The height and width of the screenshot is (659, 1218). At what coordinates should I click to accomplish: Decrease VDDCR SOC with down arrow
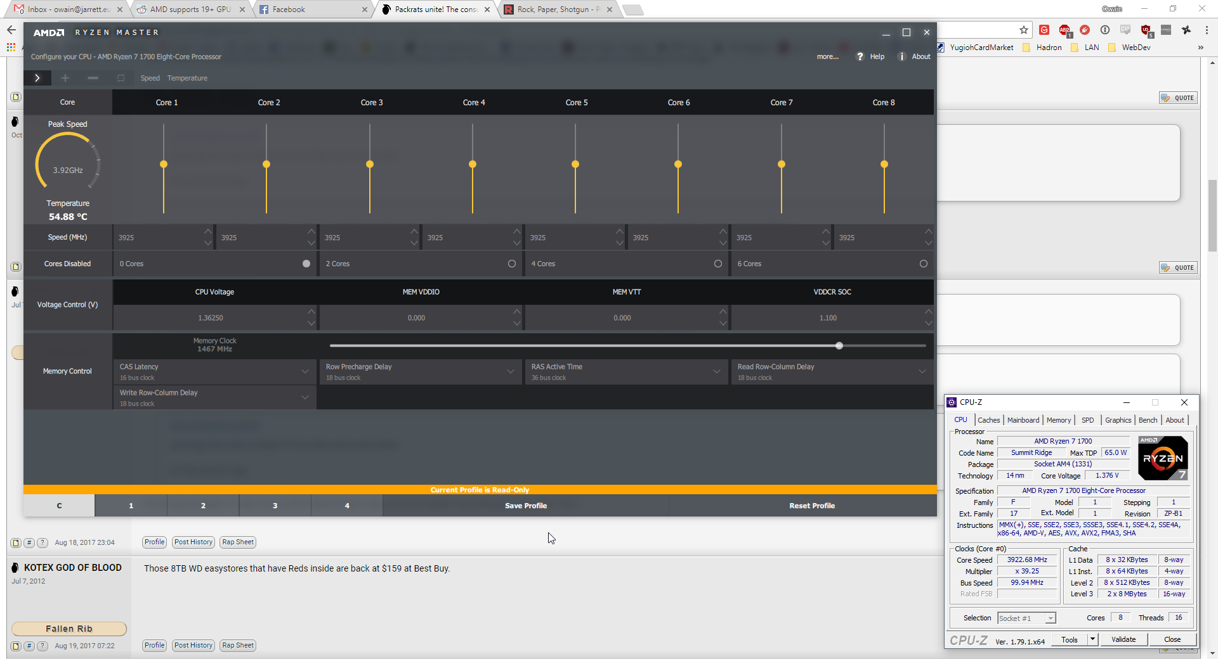(x=929, y=323)
